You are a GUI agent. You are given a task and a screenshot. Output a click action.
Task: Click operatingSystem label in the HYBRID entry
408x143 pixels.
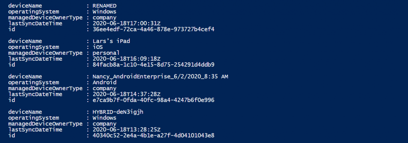33,118
